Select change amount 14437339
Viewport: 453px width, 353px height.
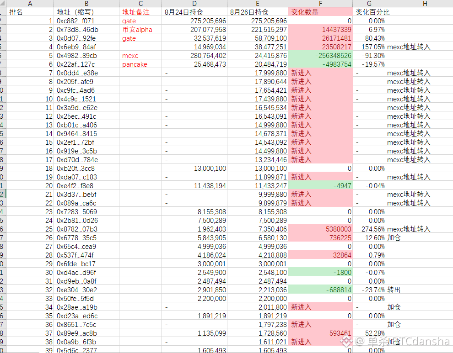320,29
